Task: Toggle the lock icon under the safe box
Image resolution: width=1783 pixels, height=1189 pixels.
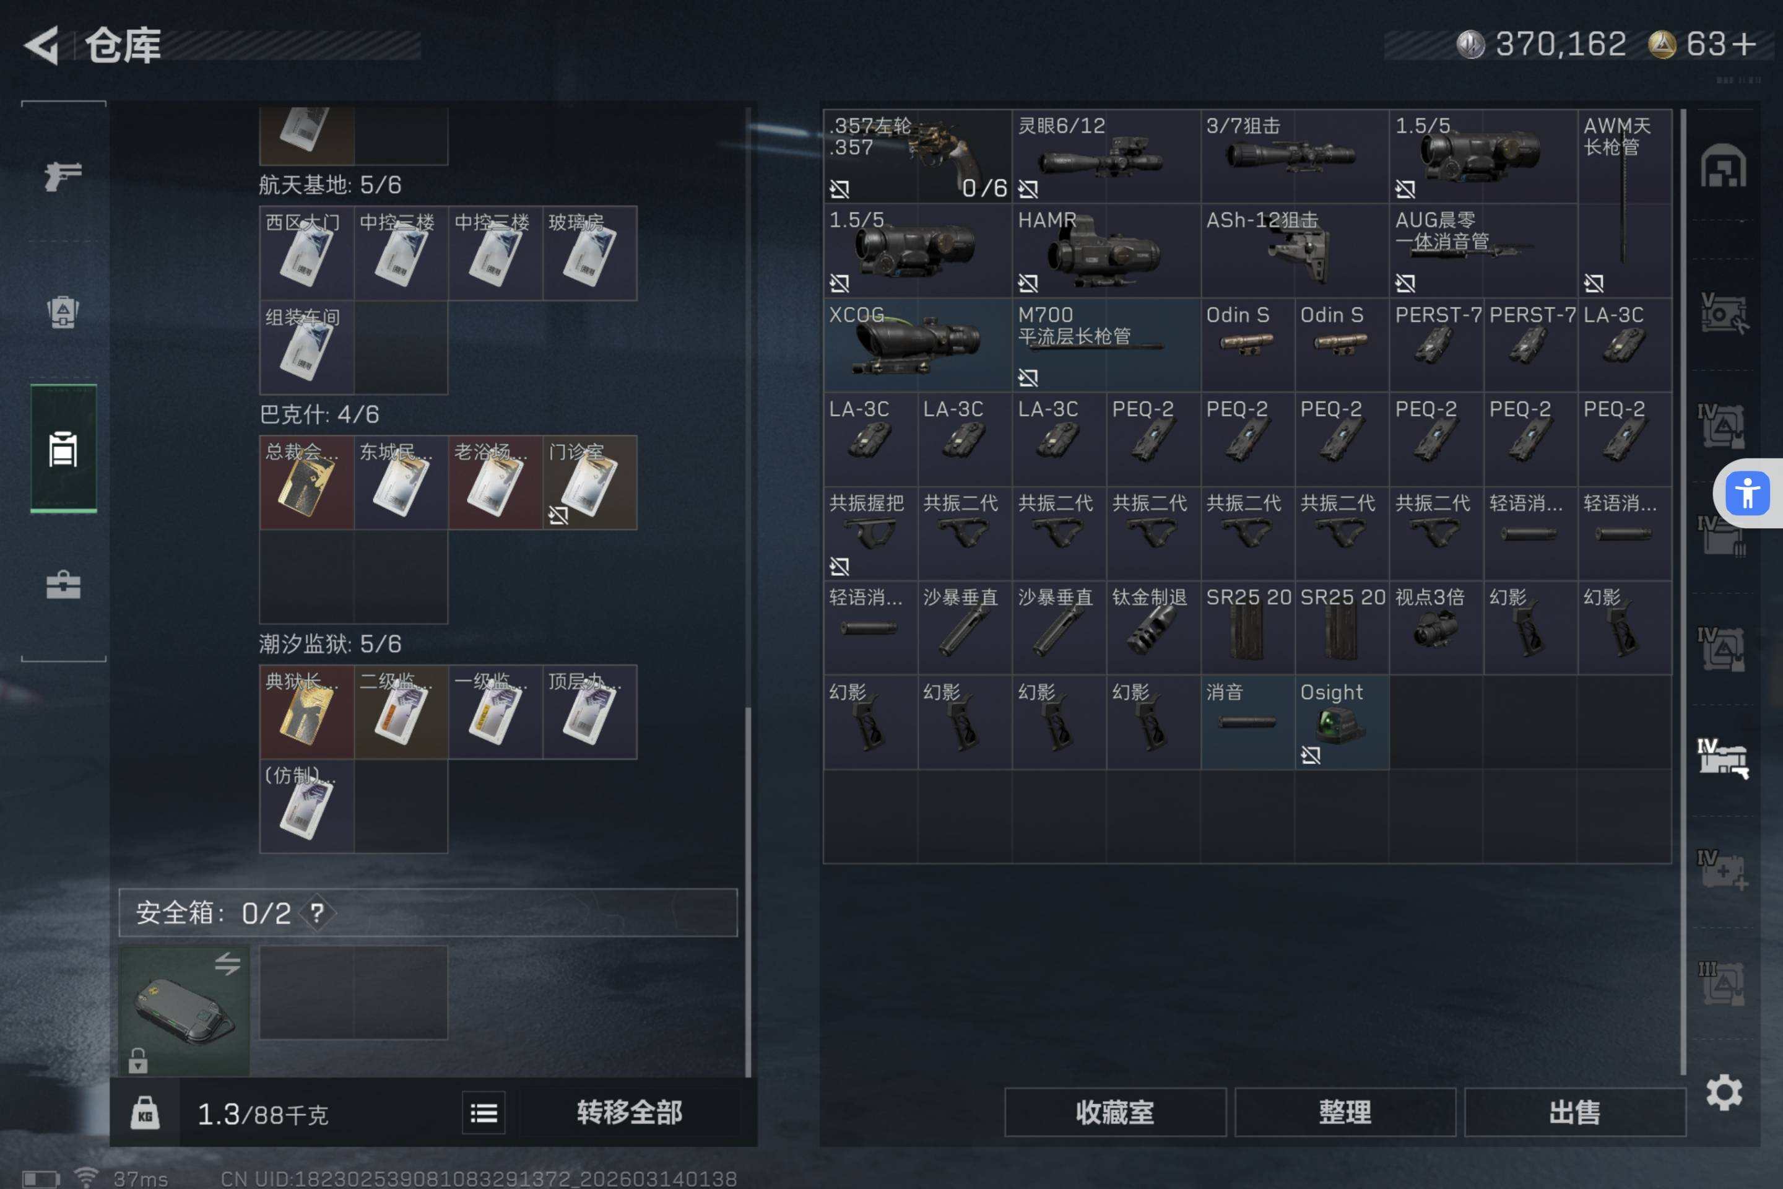Action: [x=138, y=1060]
